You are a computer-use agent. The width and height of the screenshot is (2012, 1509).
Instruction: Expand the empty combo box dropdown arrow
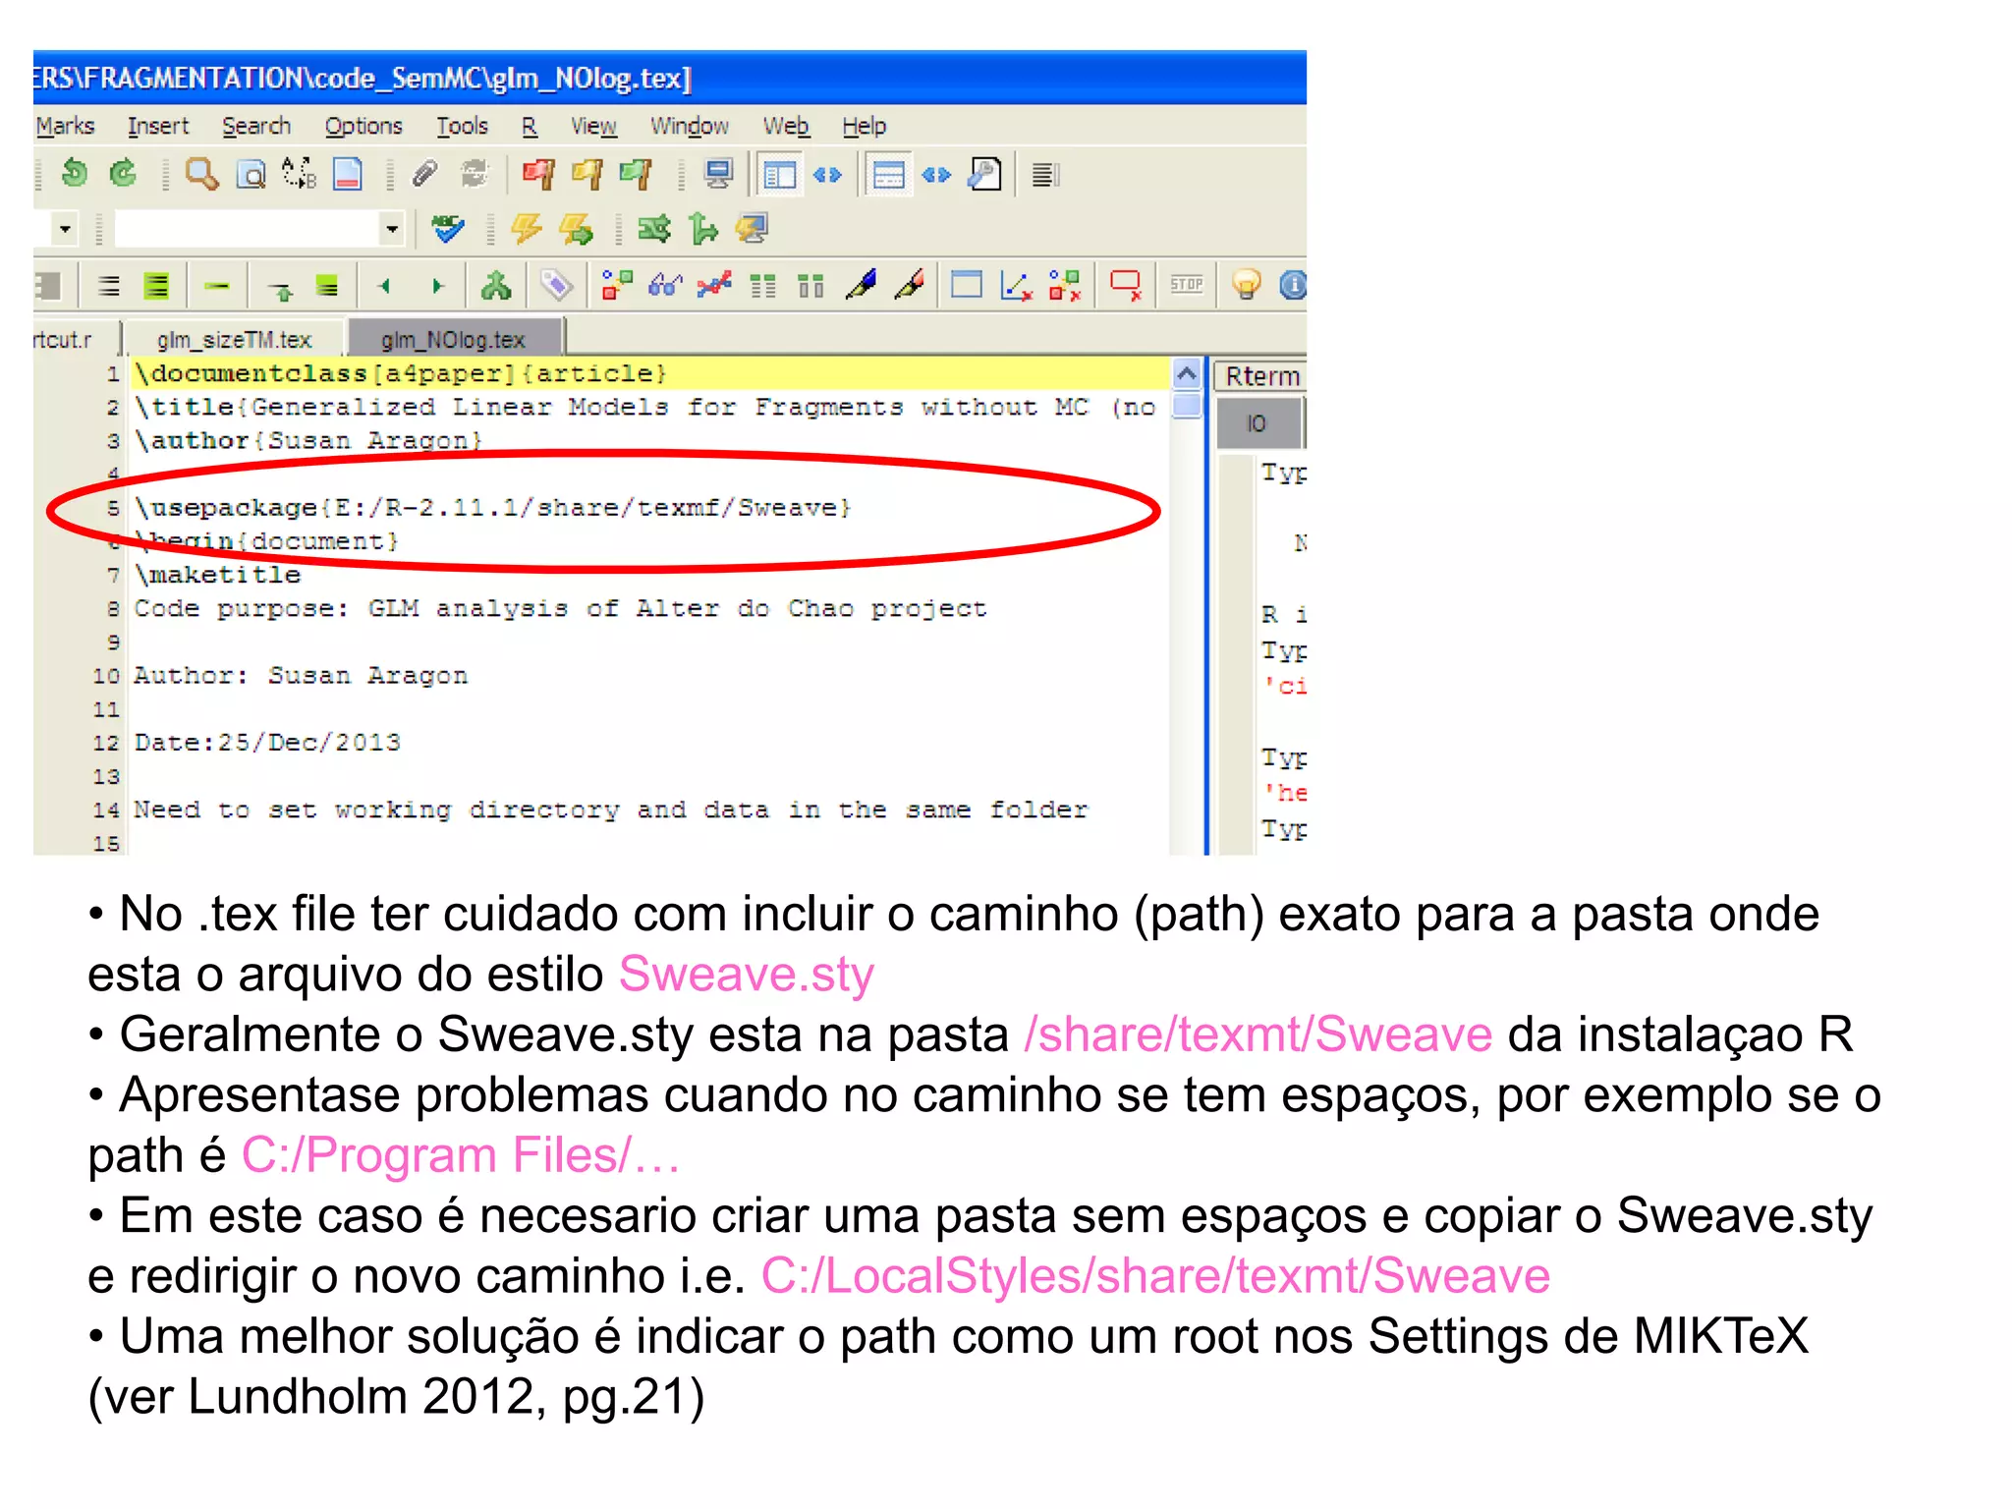click(x=392, y=230)
